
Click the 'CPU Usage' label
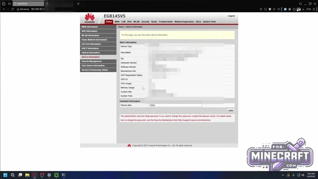tap(126, 84)
